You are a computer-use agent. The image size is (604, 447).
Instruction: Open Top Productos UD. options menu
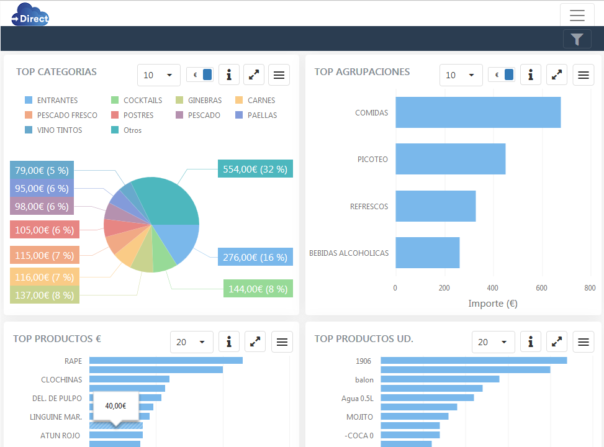[x=583, y=342]
